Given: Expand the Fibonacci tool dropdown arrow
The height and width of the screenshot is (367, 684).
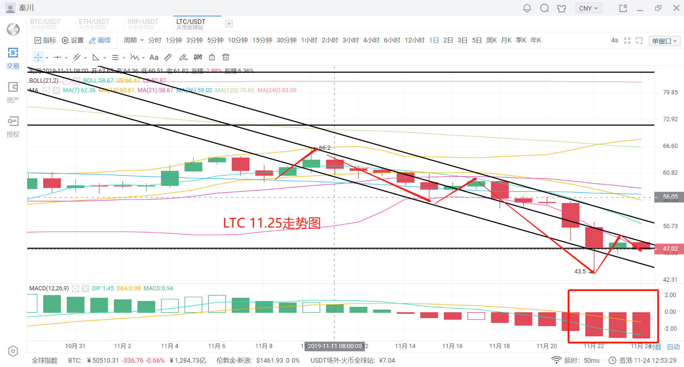Looking at the screenshot, I should point(124,57).
